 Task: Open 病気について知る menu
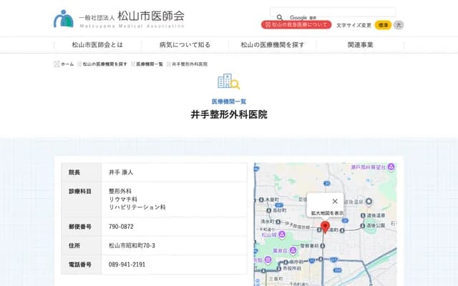pyautogui.click(x=185, y=44)
